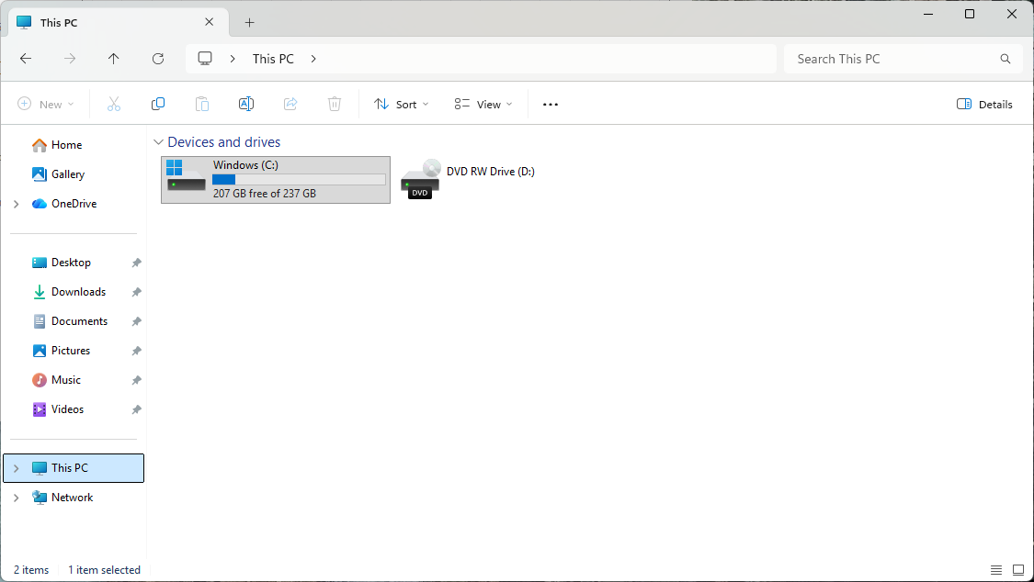Image resolution: width=1034 pixels, height=582 pixels.
Task: Switch to details list view in status bar
Action: (x=996, y=570)
